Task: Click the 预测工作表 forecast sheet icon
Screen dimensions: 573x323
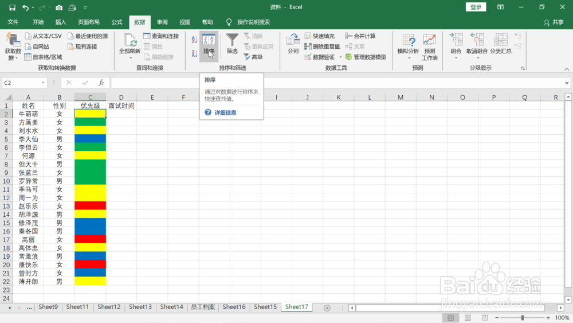Action: click(429, 47)
